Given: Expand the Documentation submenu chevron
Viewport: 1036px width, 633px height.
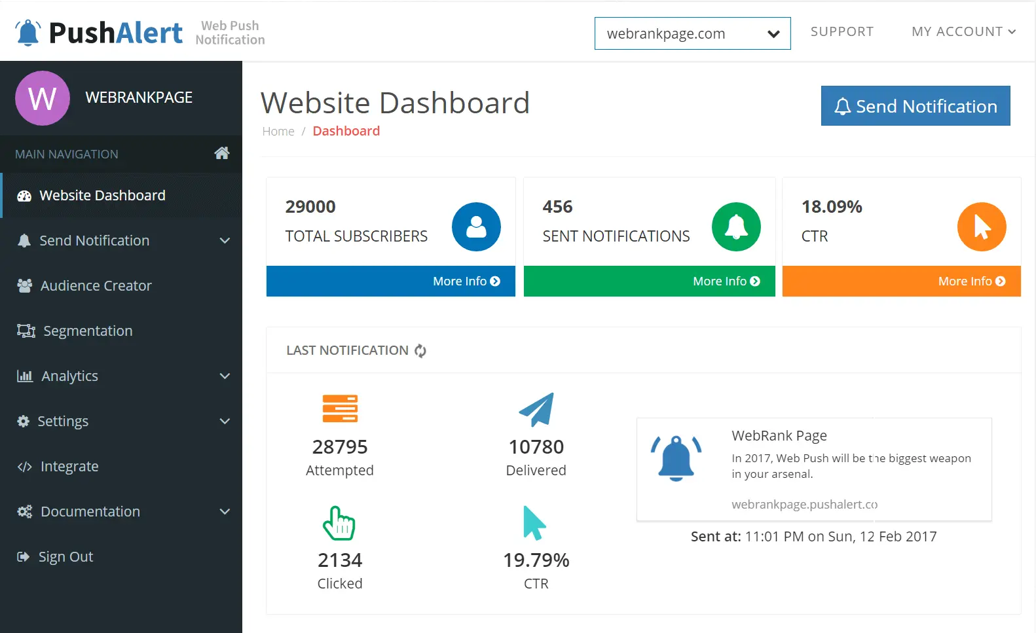Looking at the screenshot, I should pos(225,512).
